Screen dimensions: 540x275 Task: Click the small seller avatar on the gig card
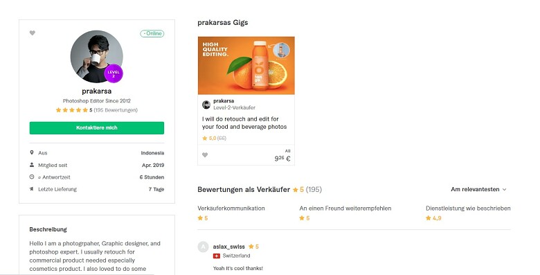coord(206,105)
